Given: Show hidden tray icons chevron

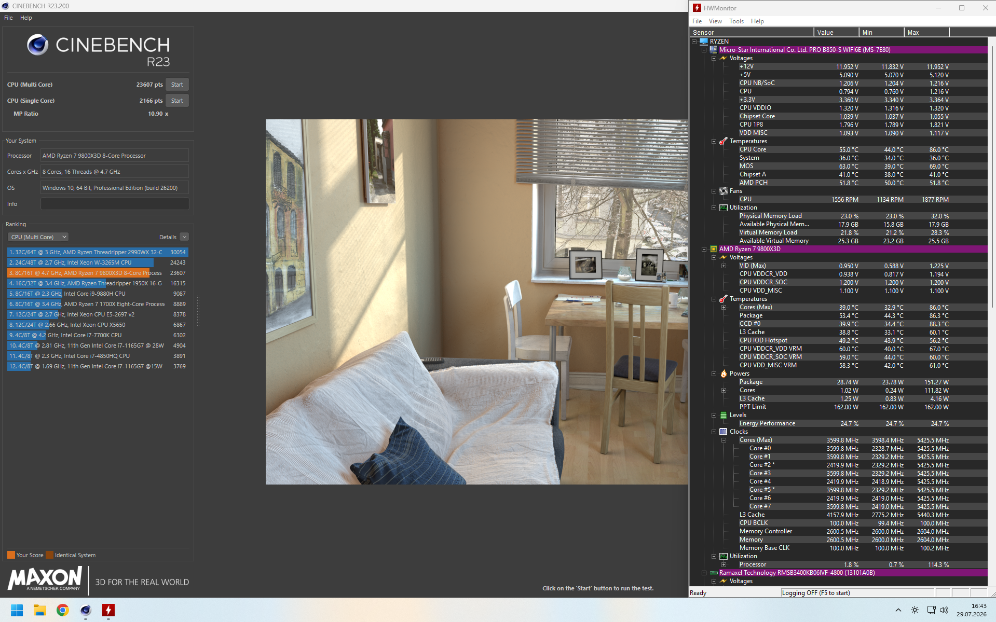Looking at the screenshot, I should tap(898, 610).
